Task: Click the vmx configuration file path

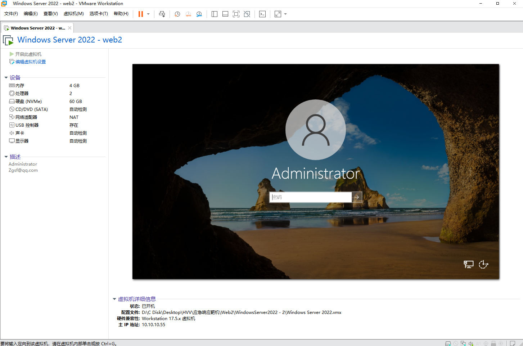Action: pyautogui.click(x=242, y=313)
